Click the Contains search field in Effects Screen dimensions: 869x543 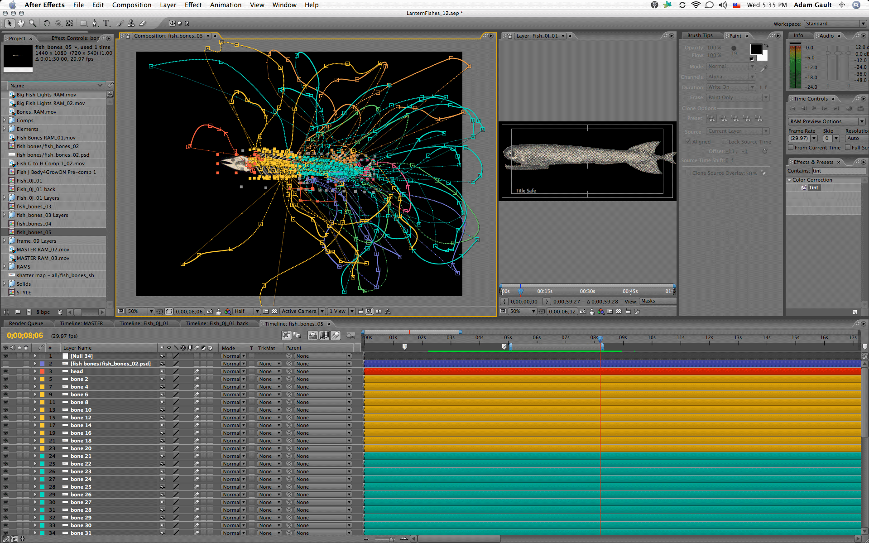click(838, 171)
